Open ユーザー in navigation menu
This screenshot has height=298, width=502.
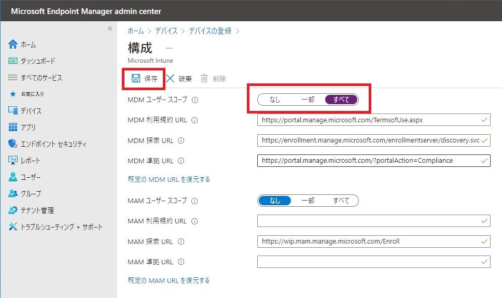tap(31, 177)
